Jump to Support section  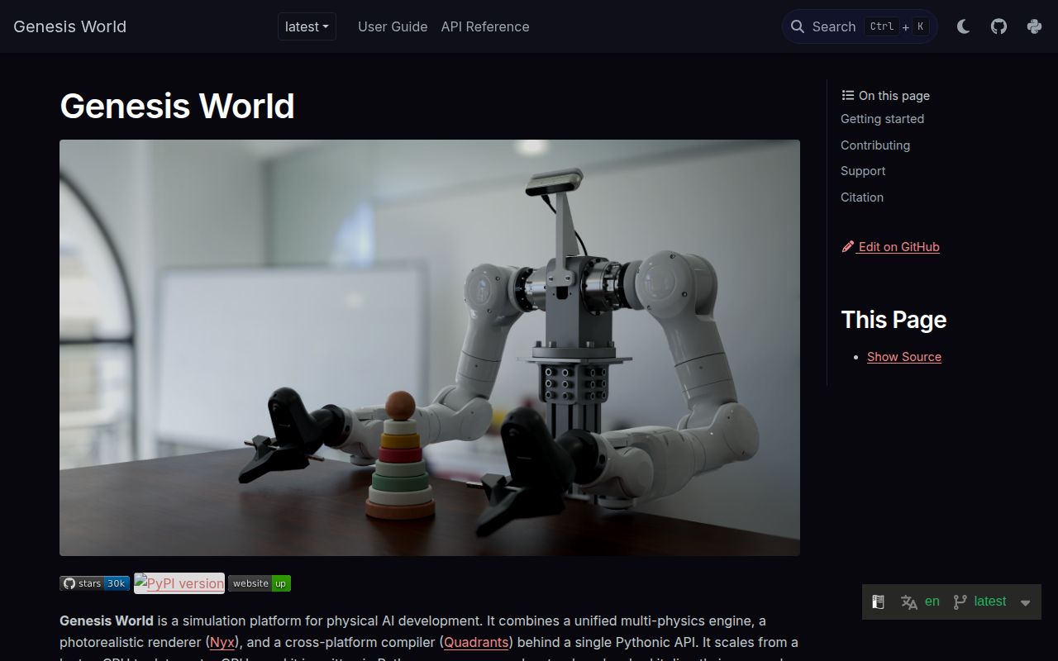(x=863, y=171)
